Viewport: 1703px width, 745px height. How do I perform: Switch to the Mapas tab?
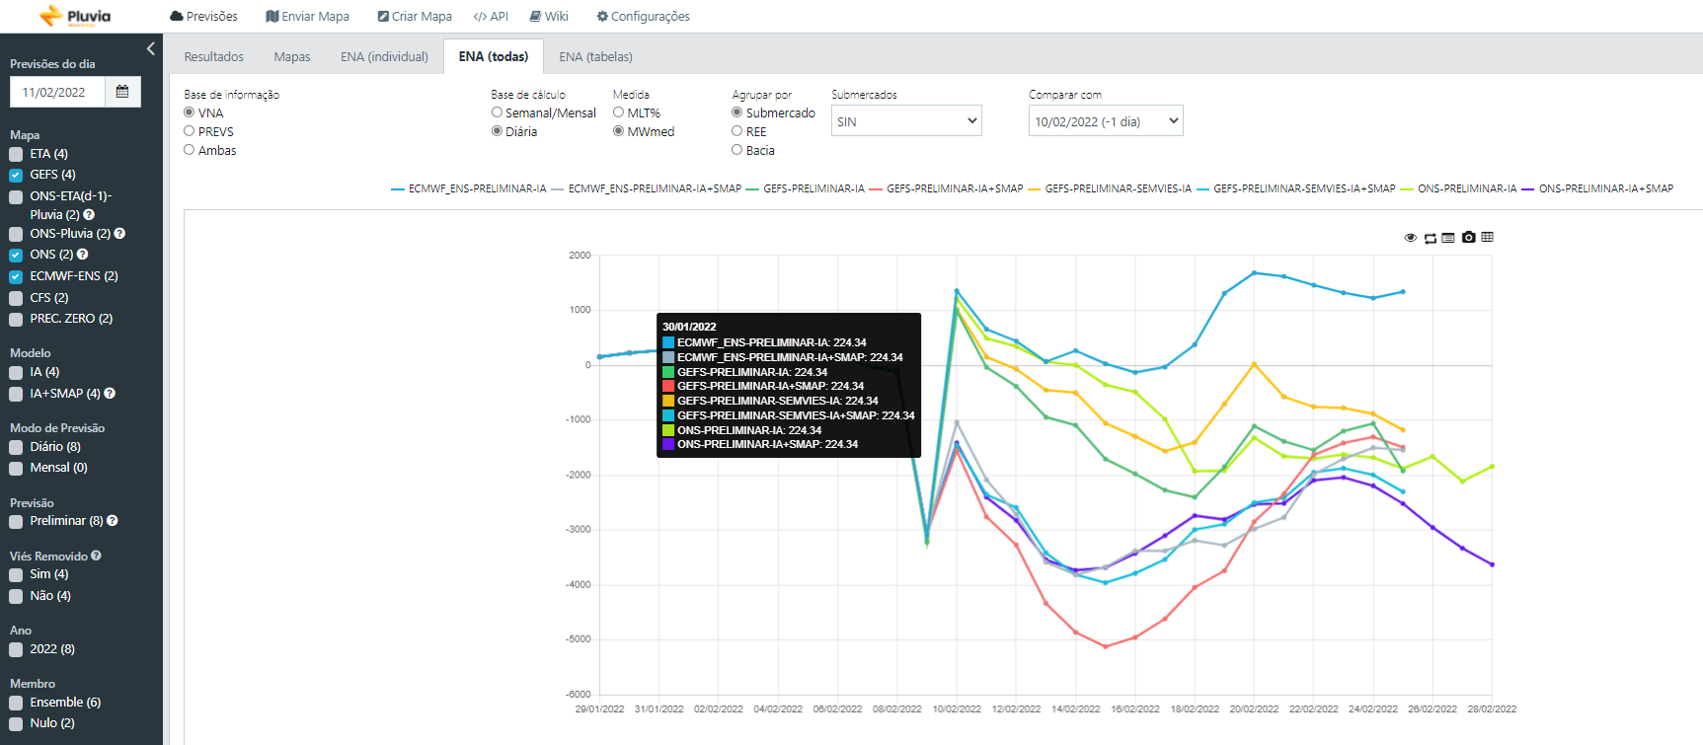pos(291,57)
